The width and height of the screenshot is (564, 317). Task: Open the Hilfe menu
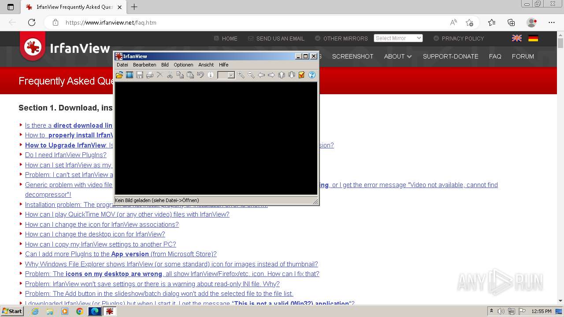coord(223,65)
